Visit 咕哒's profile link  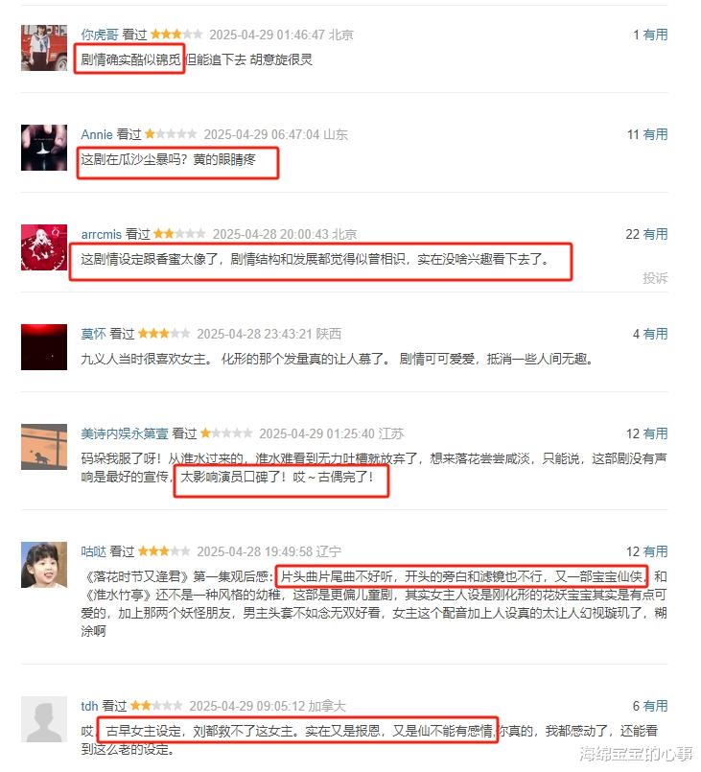point(94,551)
